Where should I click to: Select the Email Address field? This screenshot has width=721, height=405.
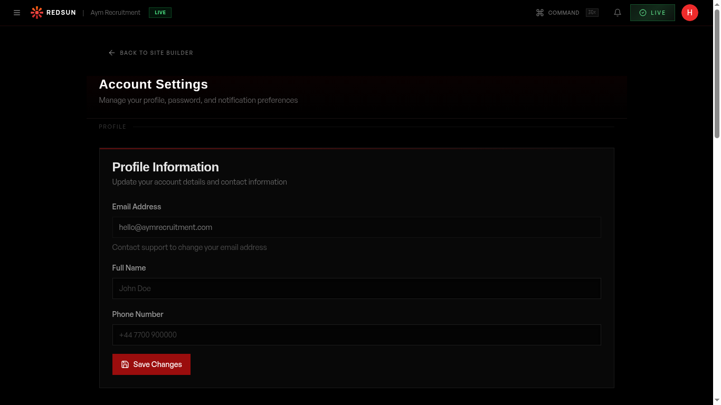[x=356, y=227]
